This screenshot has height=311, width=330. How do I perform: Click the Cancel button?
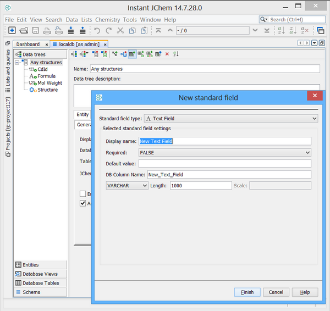276,292
